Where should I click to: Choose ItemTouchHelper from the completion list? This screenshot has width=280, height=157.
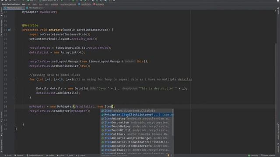pyautogui.click(x=137, y=126)
